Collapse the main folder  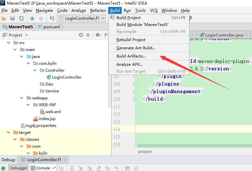coord(15,50)
